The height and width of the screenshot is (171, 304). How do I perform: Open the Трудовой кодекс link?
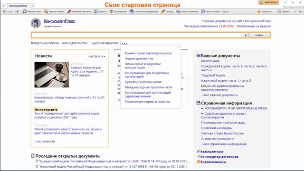[x=213, y=75]
